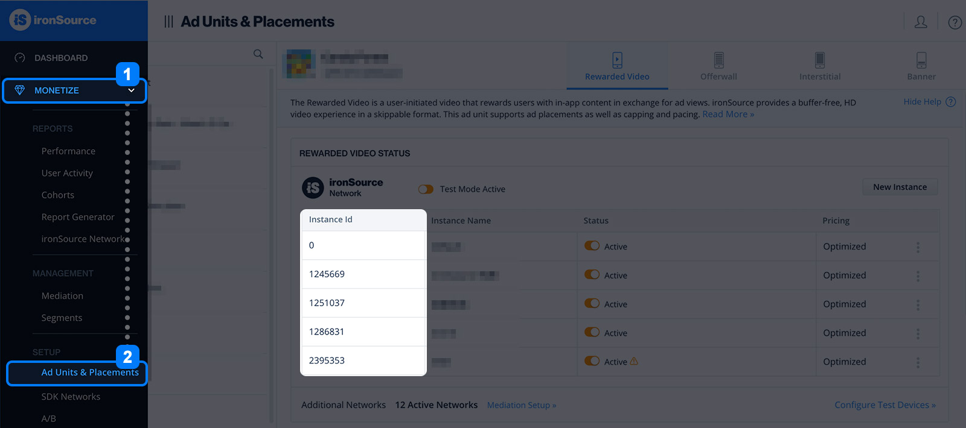Open the help question mark icon

pos(955,22)
